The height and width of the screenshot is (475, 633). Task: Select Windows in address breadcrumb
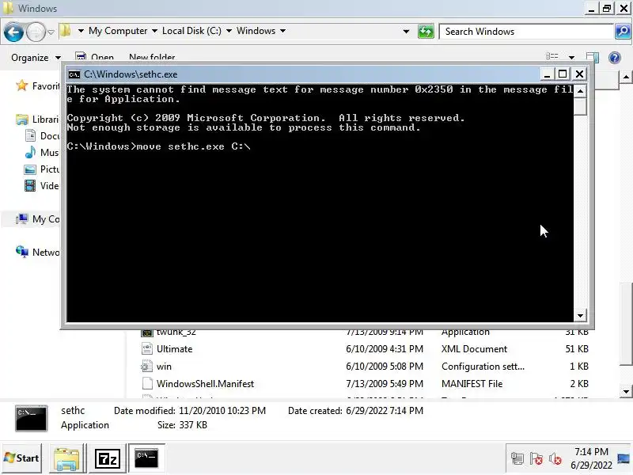point(256,31)
